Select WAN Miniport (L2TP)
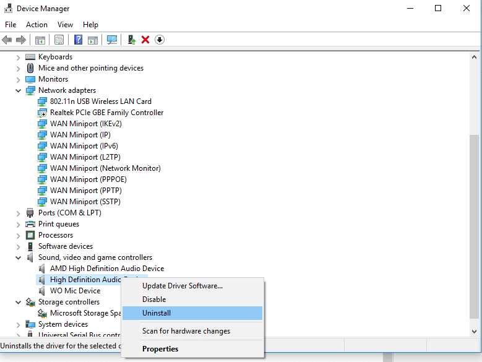 point(85,157)
